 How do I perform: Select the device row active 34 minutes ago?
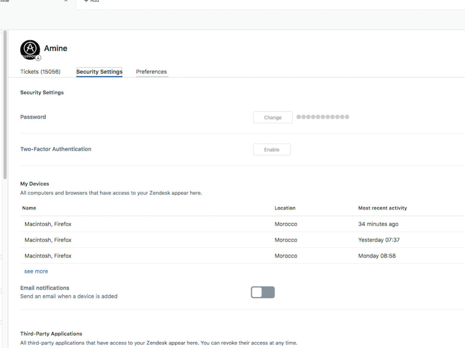[x=243, y=224]
